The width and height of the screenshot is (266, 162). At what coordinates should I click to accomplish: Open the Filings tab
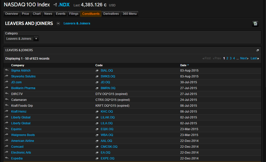[74, 14]
